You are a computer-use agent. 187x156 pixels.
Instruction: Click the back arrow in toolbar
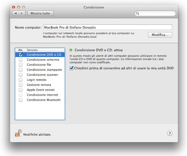coord(16,13)
